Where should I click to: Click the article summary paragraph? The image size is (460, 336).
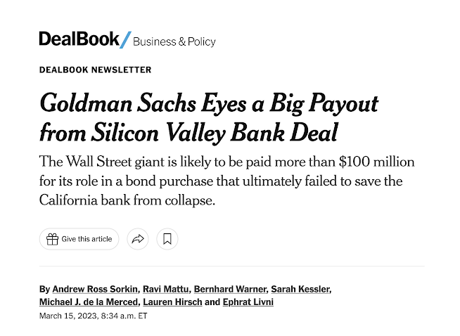(x=226, y=181)
